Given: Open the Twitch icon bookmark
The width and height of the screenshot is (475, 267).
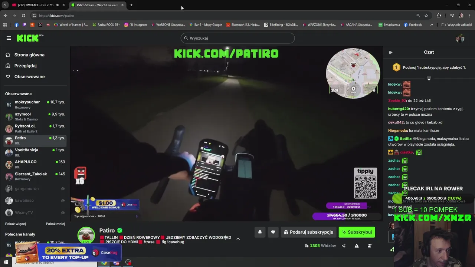Looking at the screenshot, I should (x=24, y=25).
